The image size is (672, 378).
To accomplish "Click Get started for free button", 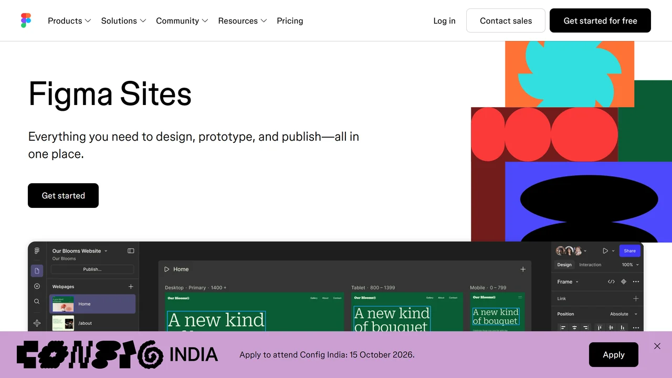I will pyautogui.click(x=600, y=20).
